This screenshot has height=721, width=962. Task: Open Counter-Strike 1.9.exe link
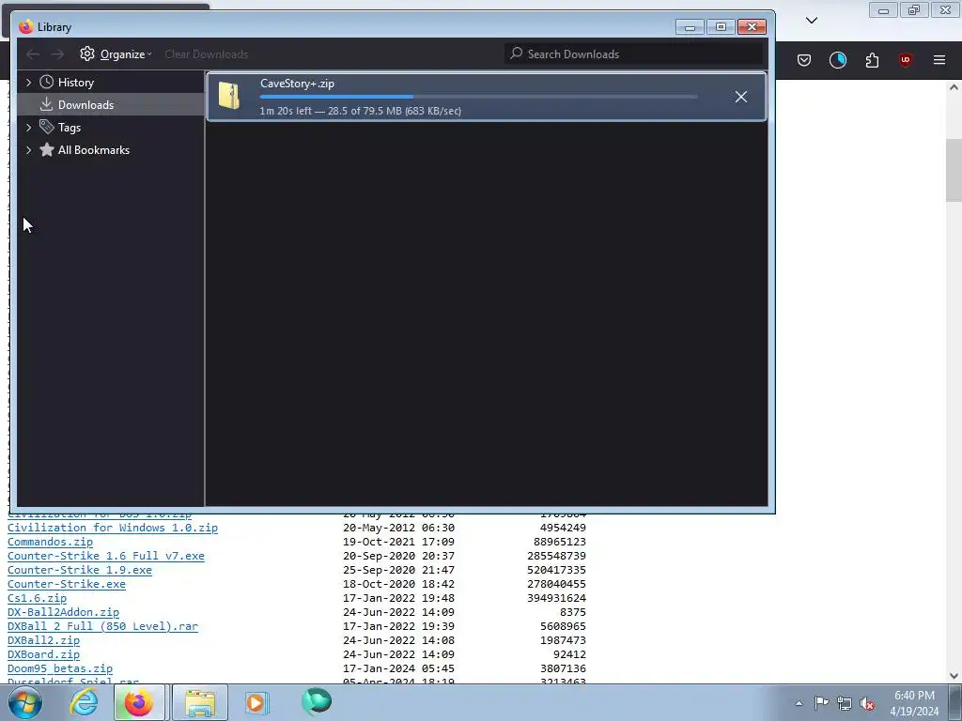click(x=80, y=570)
